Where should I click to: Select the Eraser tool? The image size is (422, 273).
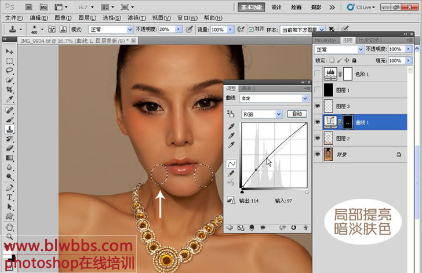coord(9,148)
